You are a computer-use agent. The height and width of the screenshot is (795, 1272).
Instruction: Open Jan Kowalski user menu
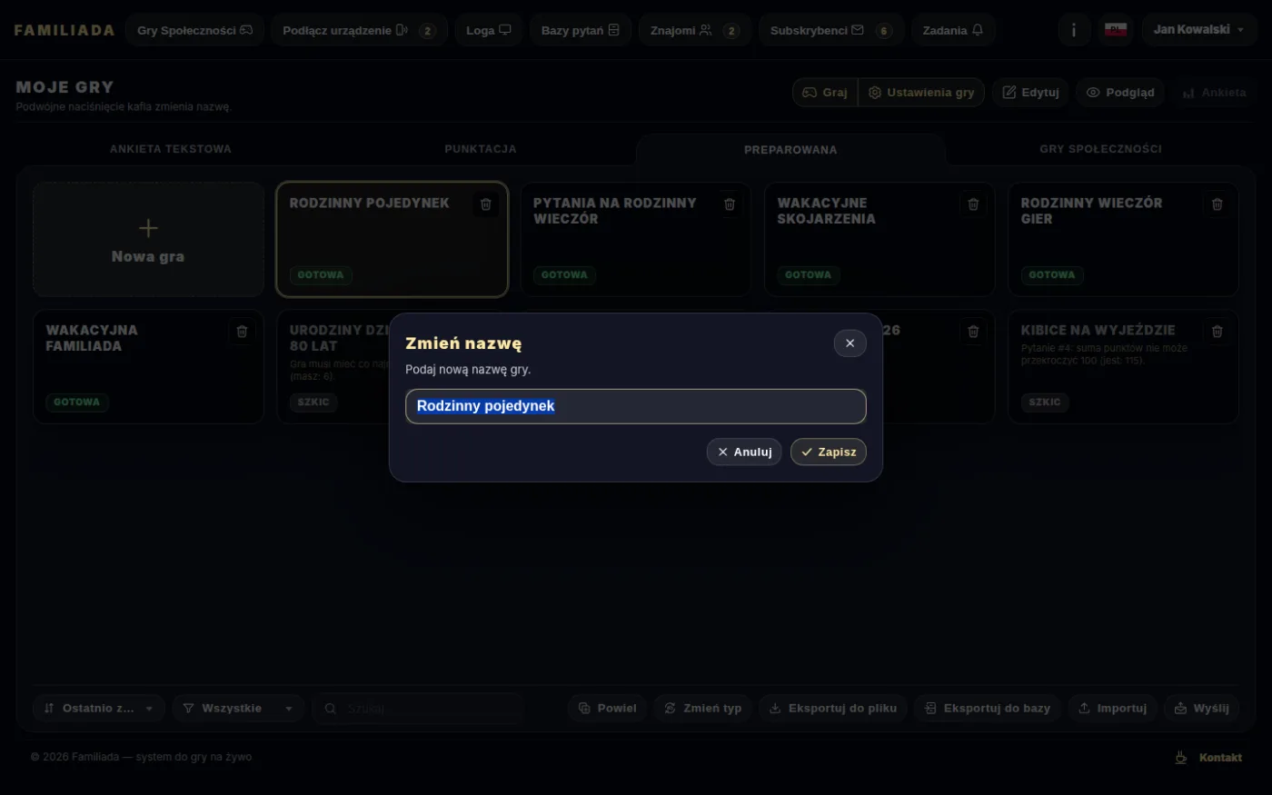pos(1199,30)
